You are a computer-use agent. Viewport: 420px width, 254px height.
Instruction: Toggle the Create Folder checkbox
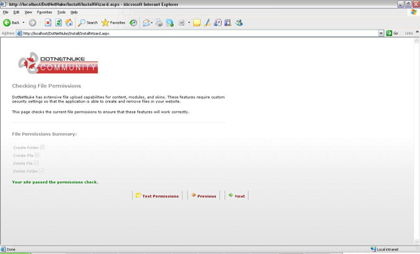42,148
